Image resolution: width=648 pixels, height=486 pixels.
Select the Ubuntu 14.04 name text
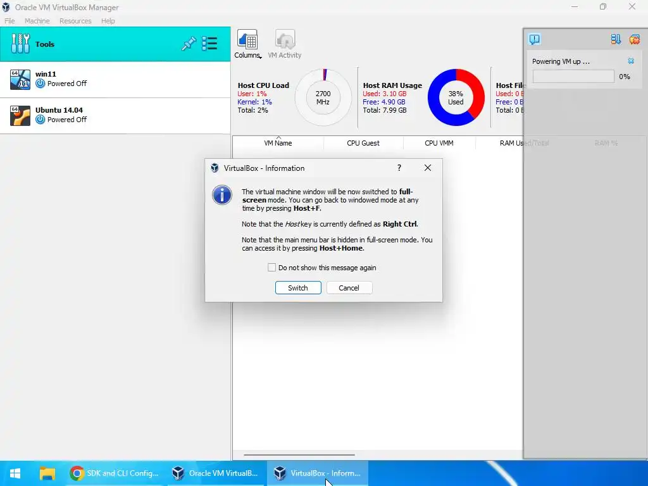pos(59,110)
